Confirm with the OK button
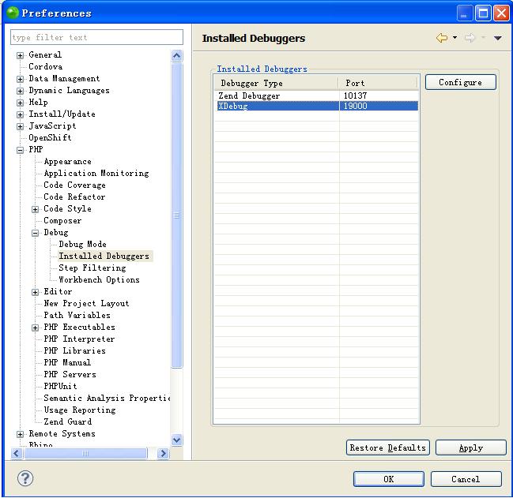 tap(388, 479)
